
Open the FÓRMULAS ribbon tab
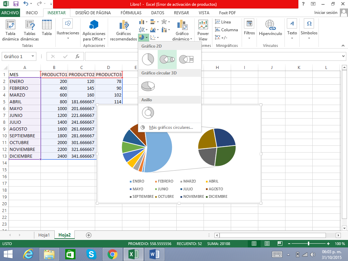coord(131,13)
